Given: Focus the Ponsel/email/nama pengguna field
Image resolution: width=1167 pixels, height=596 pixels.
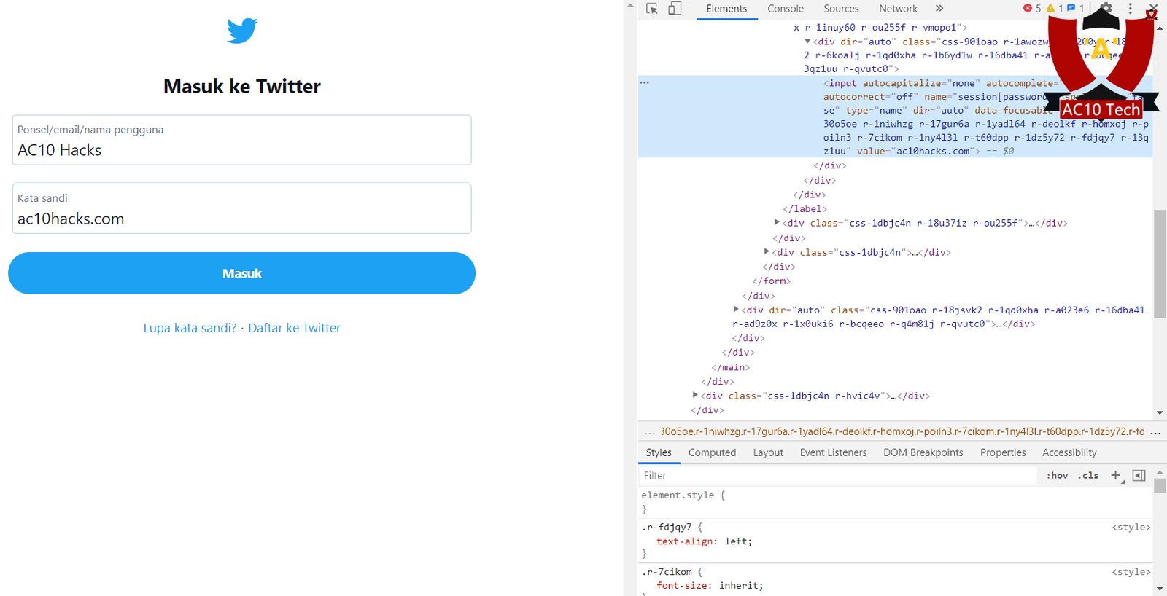Looking at the screenshot, I should pos(241,140).
